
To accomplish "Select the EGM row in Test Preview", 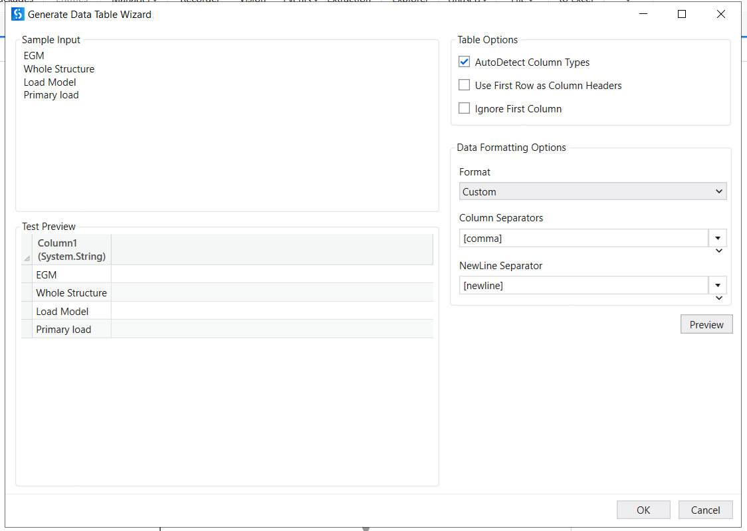I will pos(71,274).
